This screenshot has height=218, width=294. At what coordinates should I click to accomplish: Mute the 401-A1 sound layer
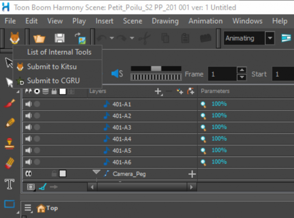(28, 104)
